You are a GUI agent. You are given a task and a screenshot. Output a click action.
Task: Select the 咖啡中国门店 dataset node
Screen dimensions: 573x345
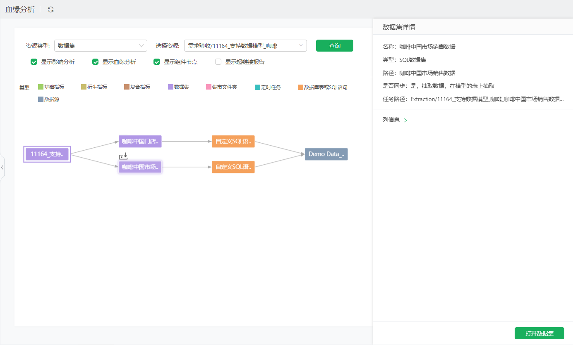click(140, 142)
